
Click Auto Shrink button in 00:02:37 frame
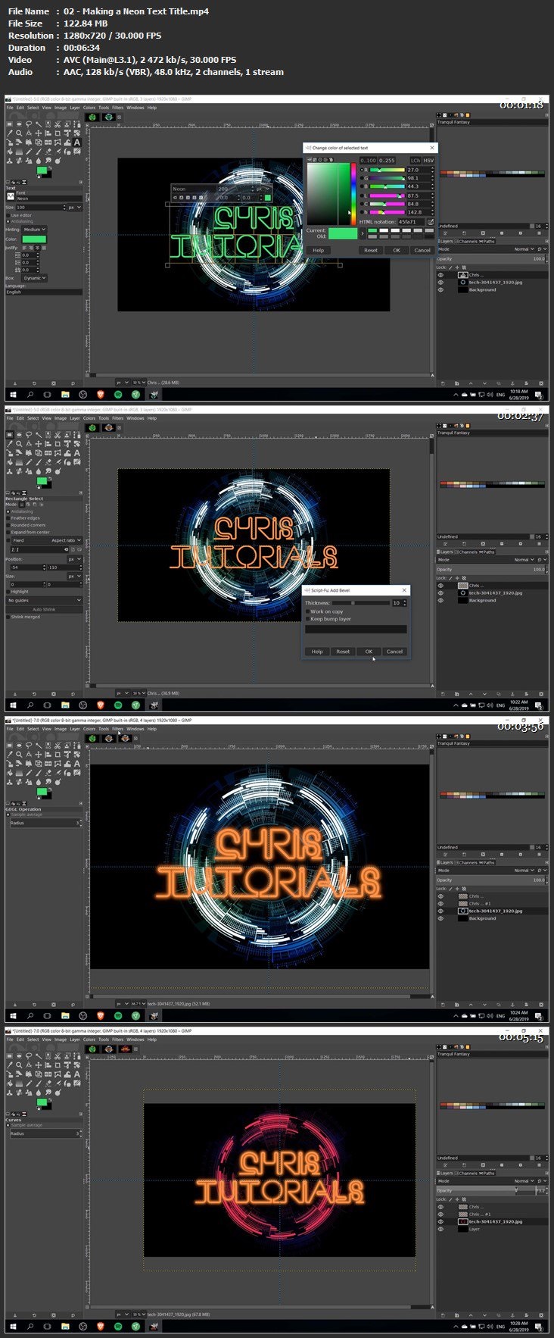pos(44,609)
